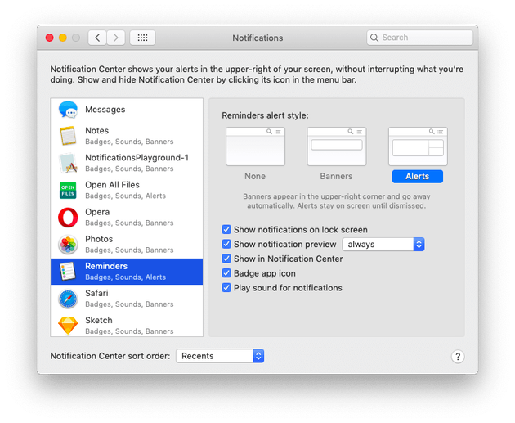Click the magnifying glass in search field
The height and width of the screenshot is (423, 515).
[x=374, y=38]
